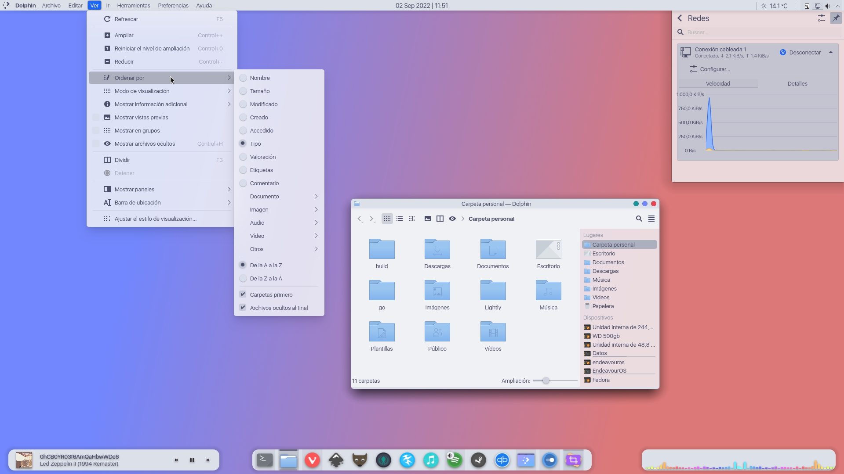Click the Ampliación zoom slider handle
Viewport: 844px width, 474px height.
point(546,381)
